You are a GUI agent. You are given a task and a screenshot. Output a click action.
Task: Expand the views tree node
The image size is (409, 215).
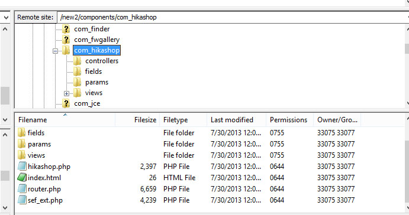[x=66, y=93]
